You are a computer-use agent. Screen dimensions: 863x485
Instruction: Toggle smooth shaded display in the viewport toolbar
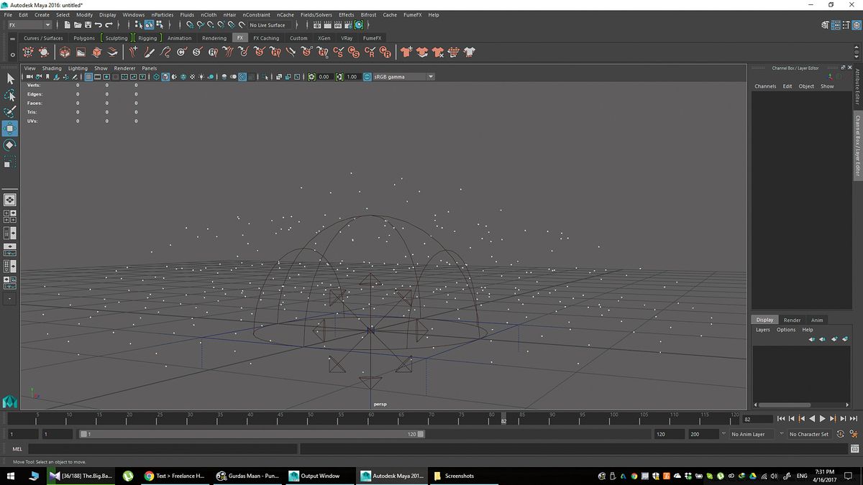165,77
